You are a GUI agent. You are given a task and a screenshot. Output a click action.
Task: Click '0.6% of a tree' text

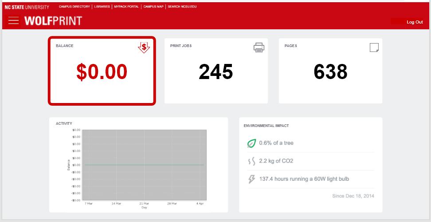click(x=276, y=143)
